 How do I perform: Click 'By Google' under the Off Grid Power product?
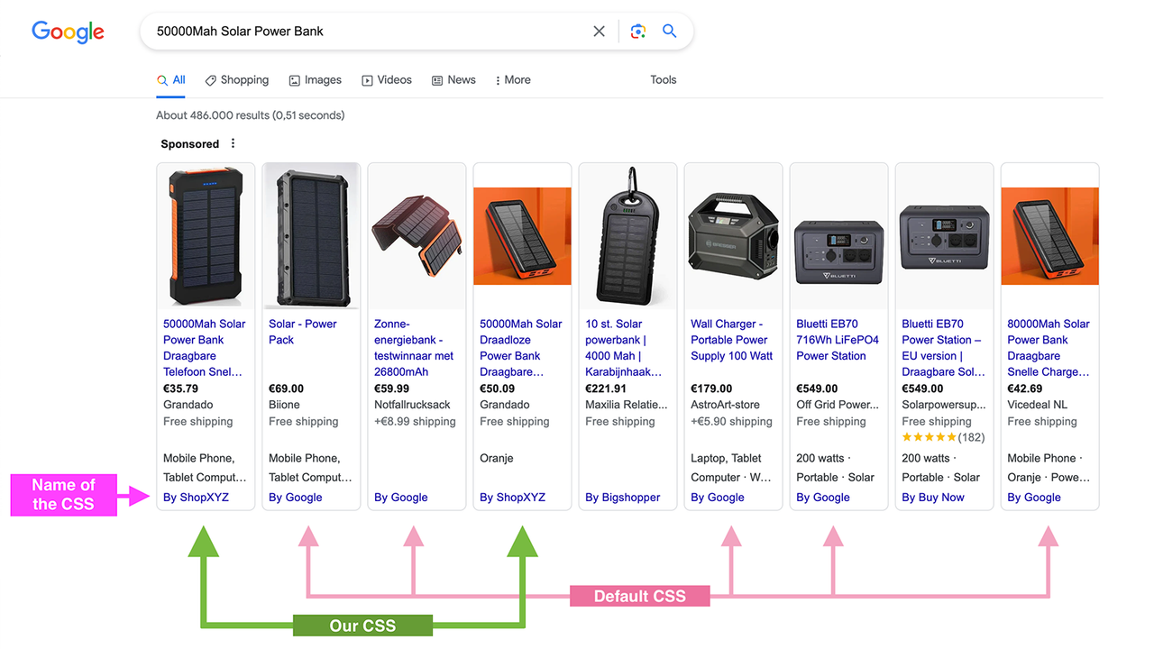[823, 498]
